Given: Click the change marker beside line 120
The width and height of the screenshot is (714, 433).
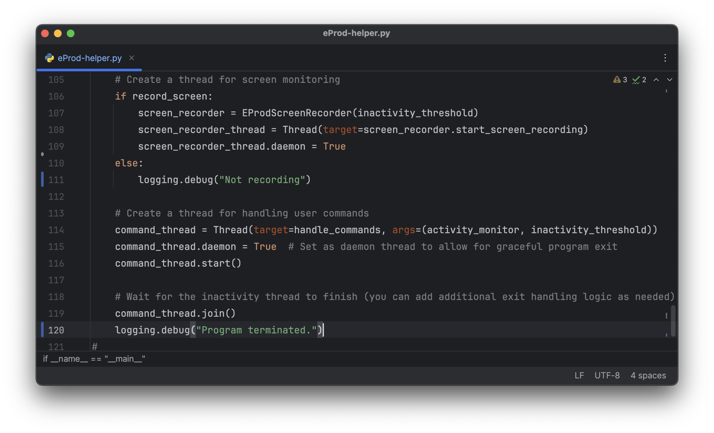Looking at the screenshot, I should [x=42, y=330].
